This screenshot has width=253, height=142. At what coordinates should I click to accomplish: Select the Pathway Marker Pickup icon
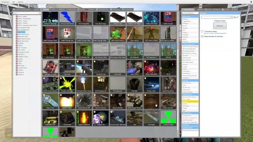point(84,84)
